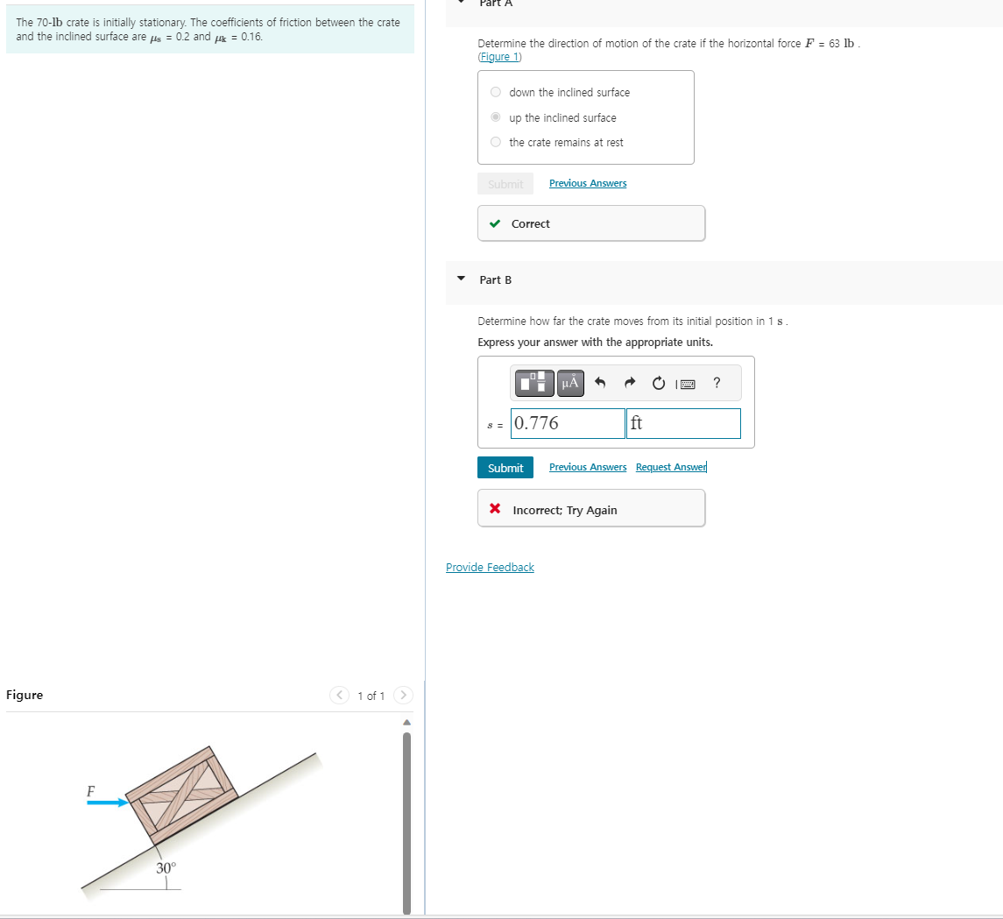Open keyboard shortcuts icon in answer toolbar
Viewport: 1003px width, 919px height.
(687, 383)
